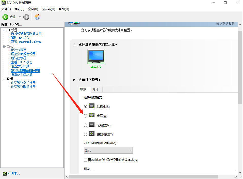Screen dimensions: 243x179
Task: Click the 纵横比 aspect ratio mode icon
Action: pyautogui.click(x=91, y=106)
